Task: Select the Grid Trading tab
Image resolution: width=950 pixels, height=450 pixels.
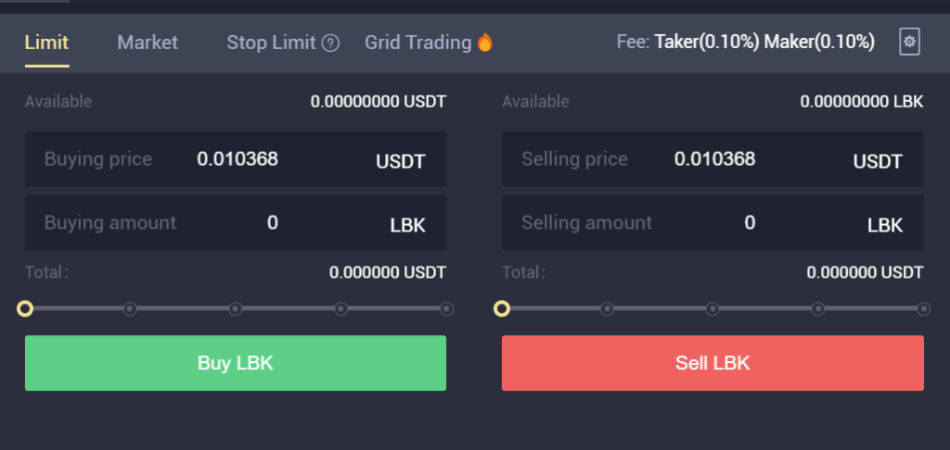Action: tap(417, 43)
